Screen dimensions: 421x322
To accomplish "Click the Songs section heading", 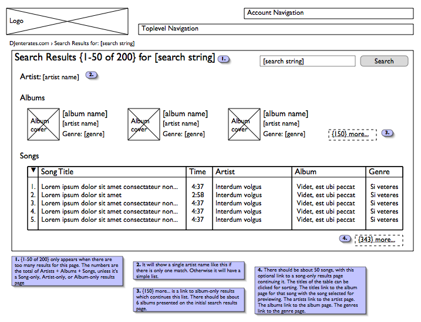I will coord(29,156).
